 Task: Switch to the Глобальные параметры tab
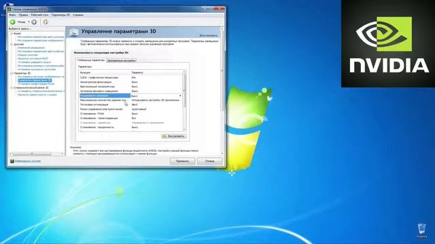pyautogui.click(x=90, y=60)
